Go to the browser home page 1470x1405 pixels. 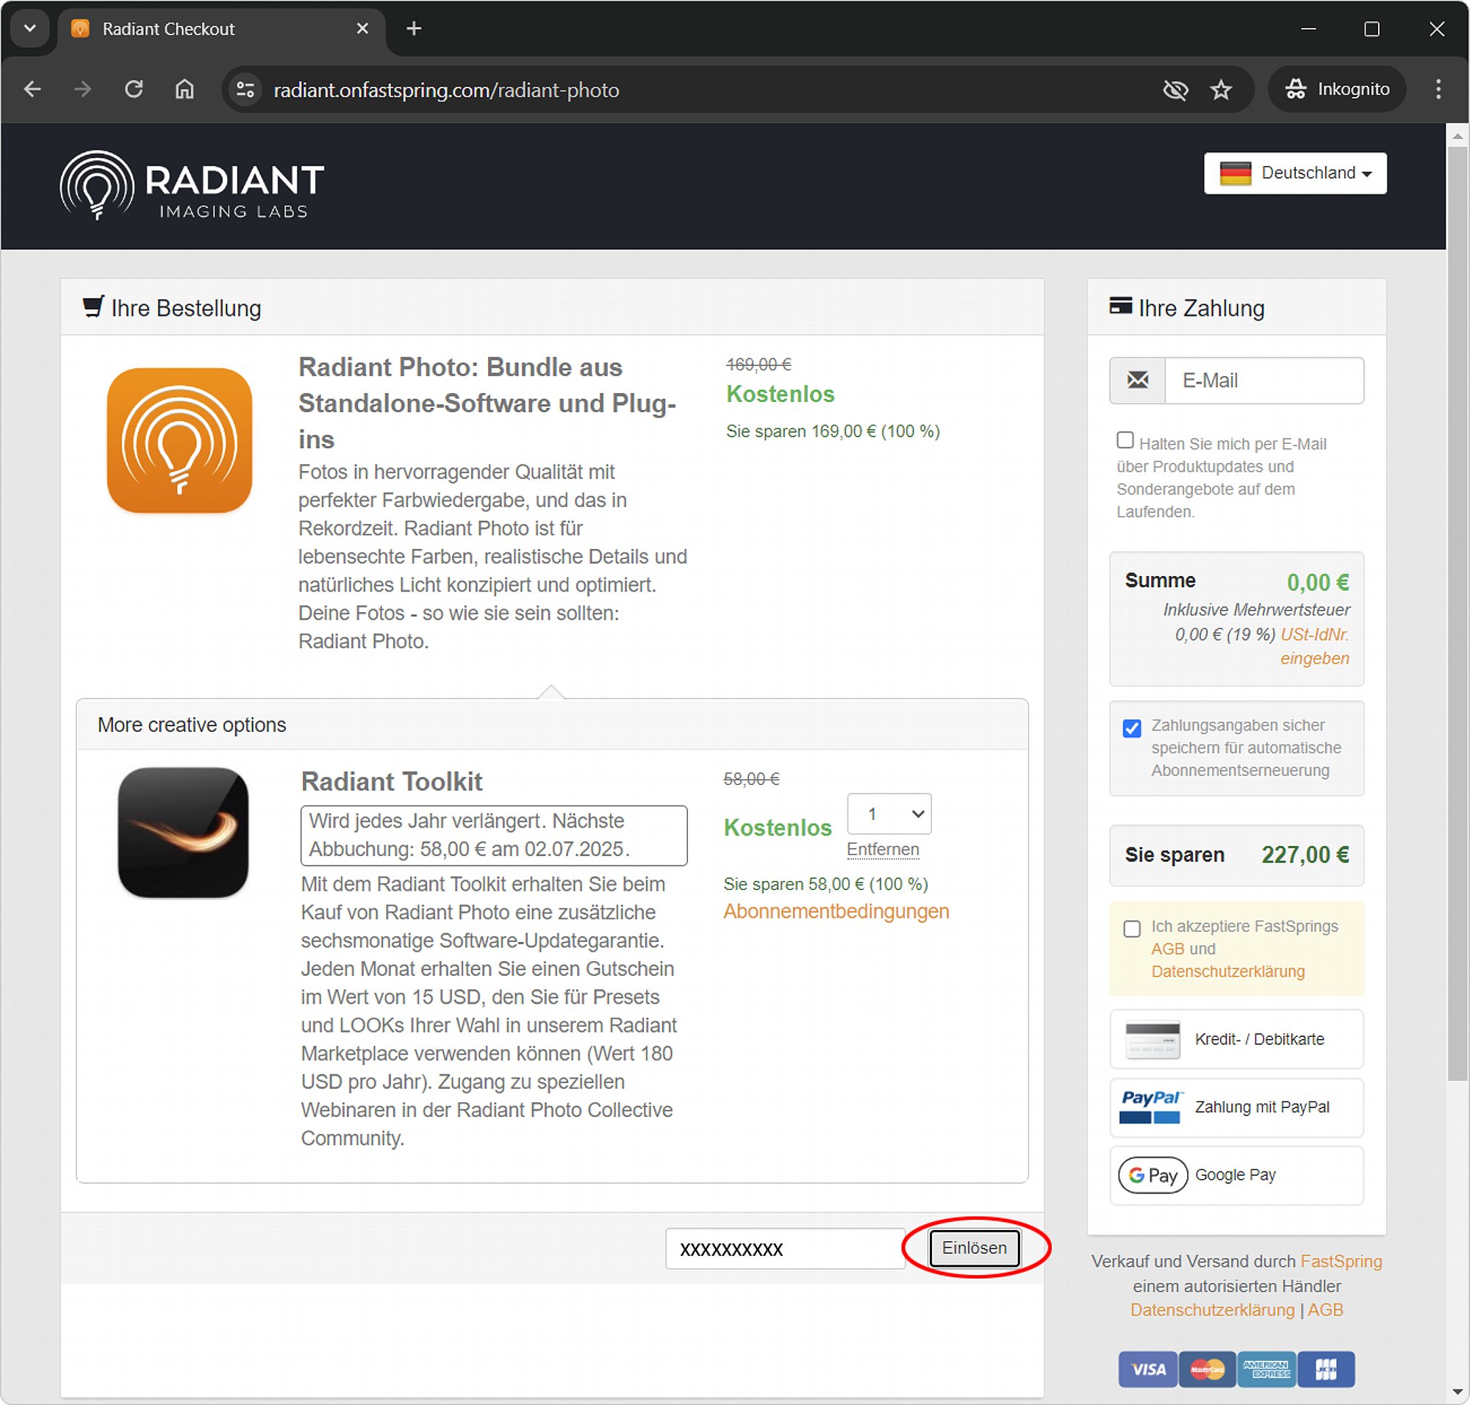[184, 90]
